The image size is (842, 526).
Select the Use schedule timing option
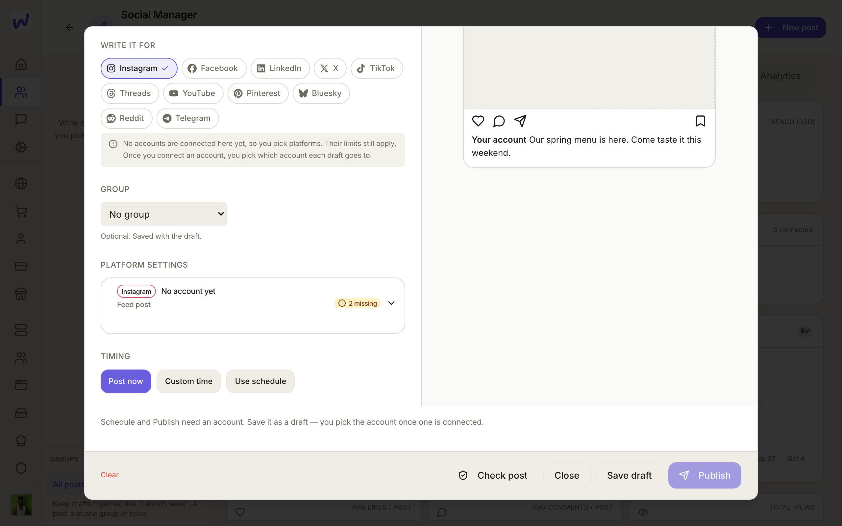[260, 381]
